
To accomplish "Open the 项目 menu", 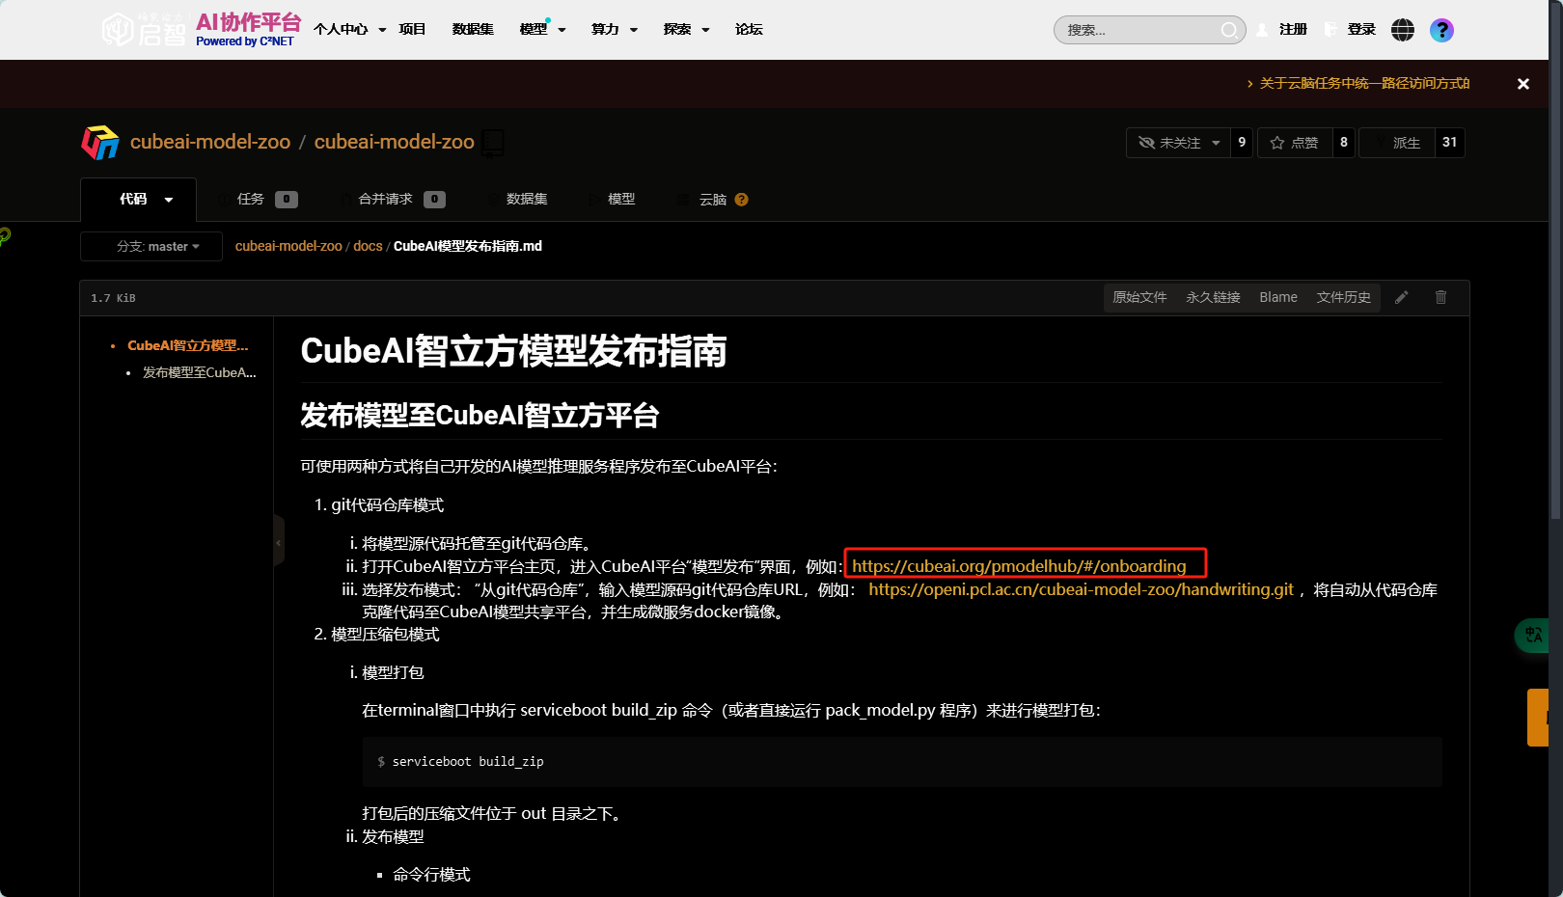I will coord(413,30).
